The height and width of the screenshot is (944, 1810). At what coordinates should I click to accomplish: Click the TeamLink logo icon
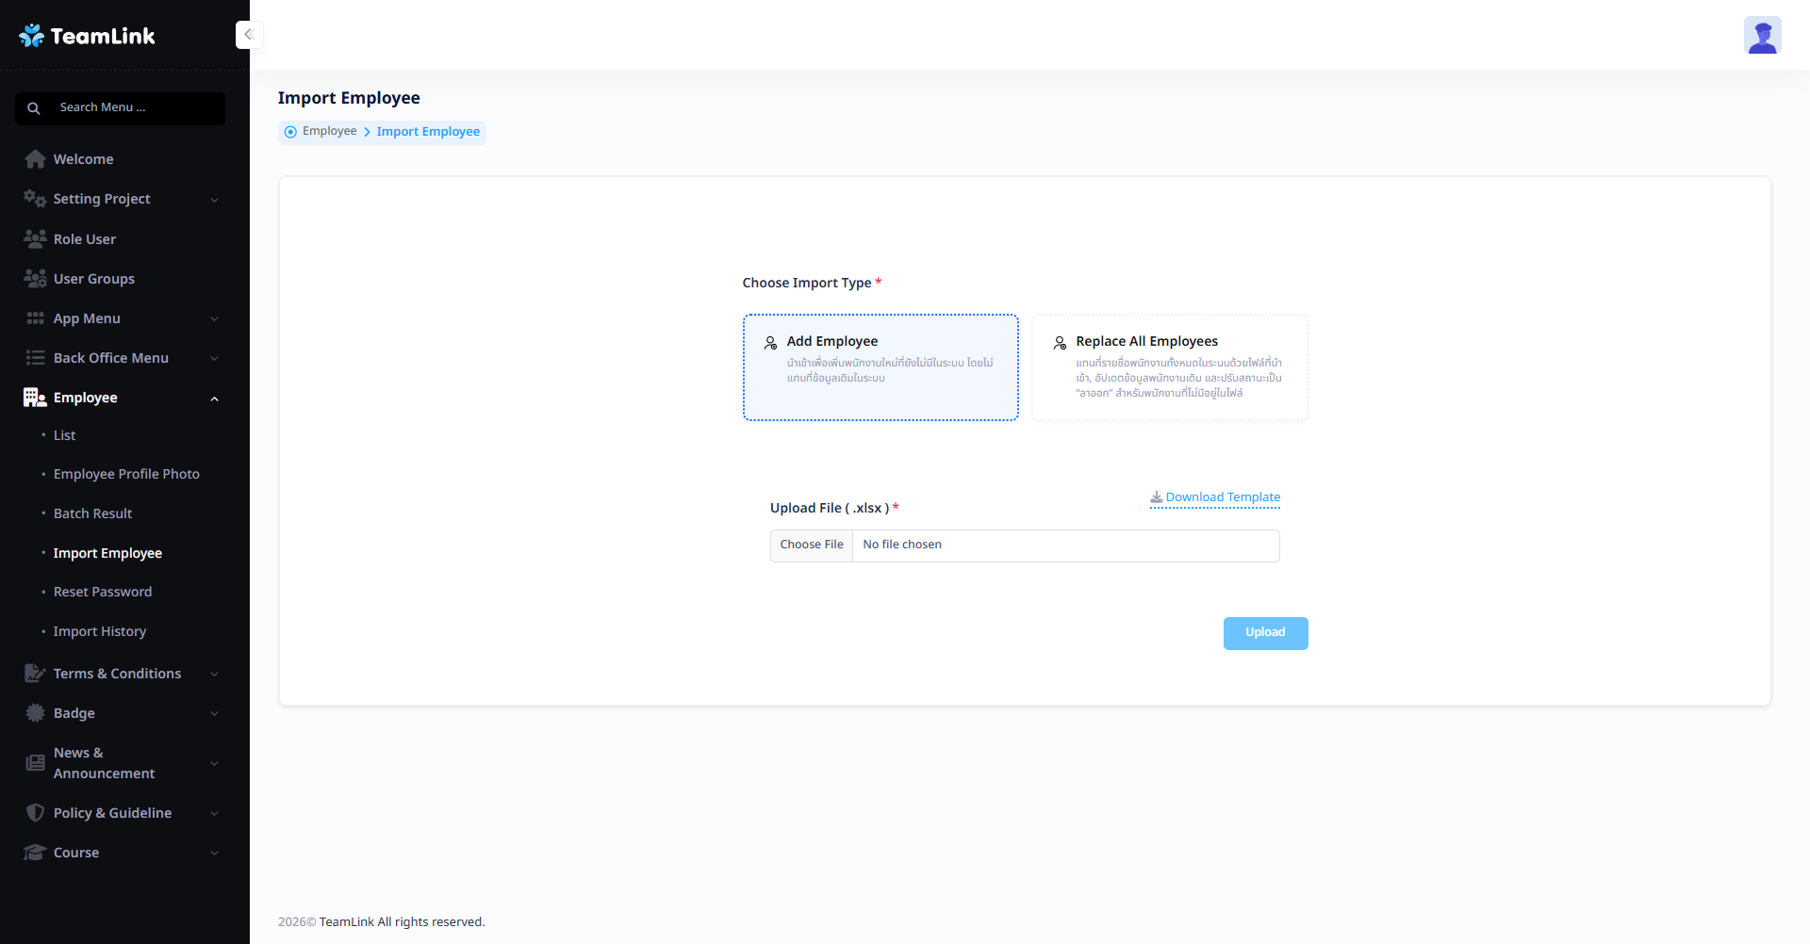pos(31,36)
